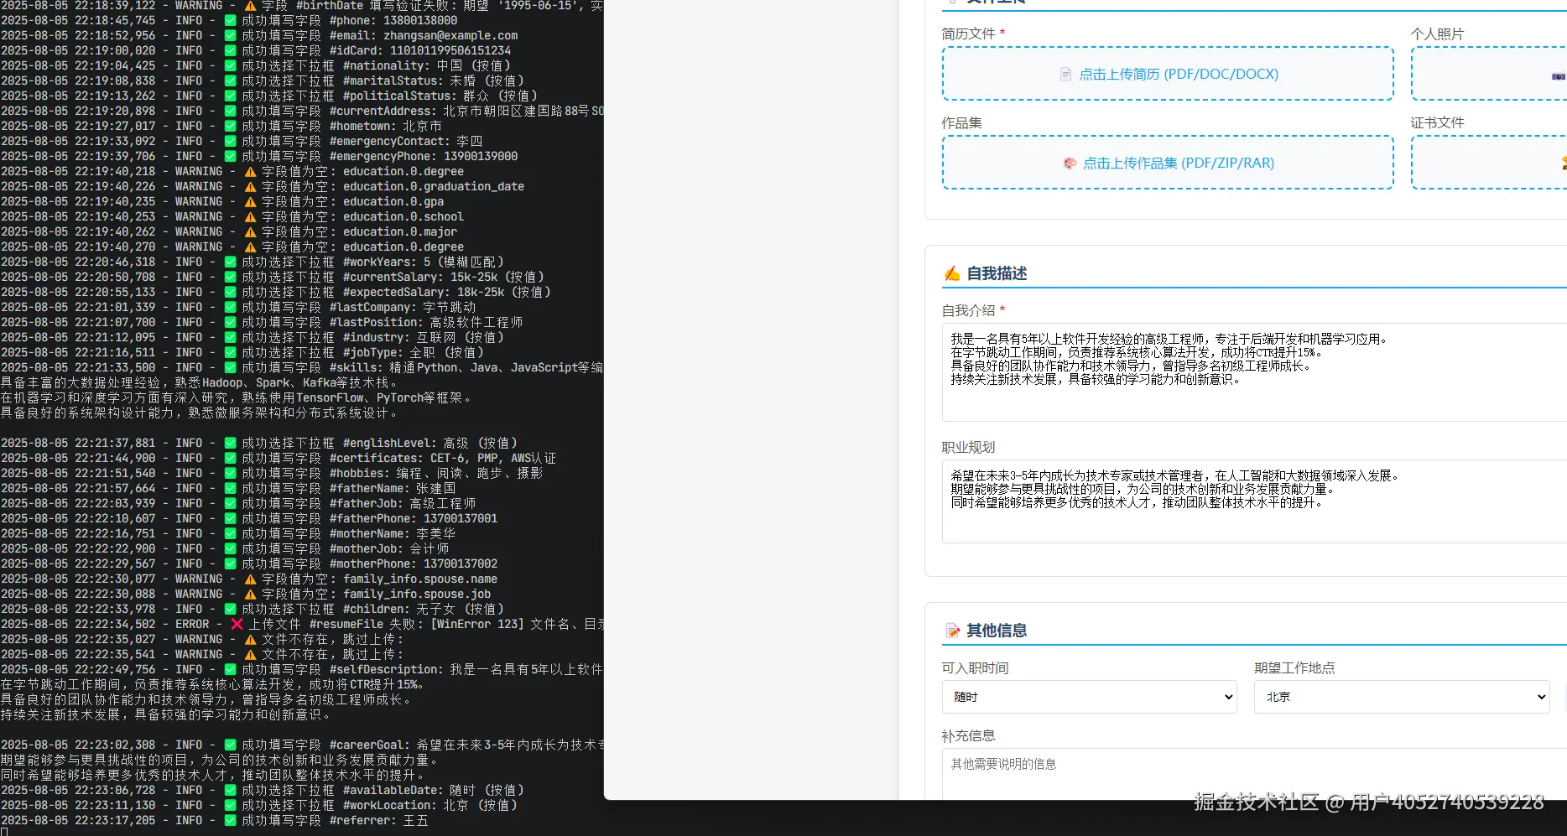1567x836 pixels.
Task: Click the log line for #referrer: 王五
Action: pyautogui.click(x=215, y=820)
